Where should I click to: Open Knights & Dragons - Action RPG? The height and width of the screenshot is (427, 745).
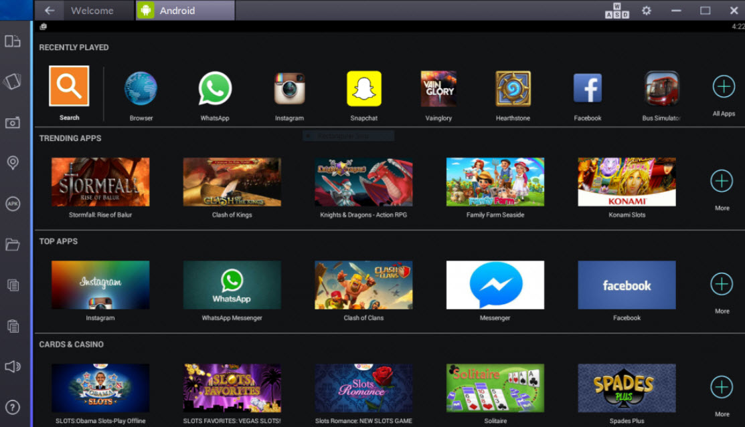363,182
